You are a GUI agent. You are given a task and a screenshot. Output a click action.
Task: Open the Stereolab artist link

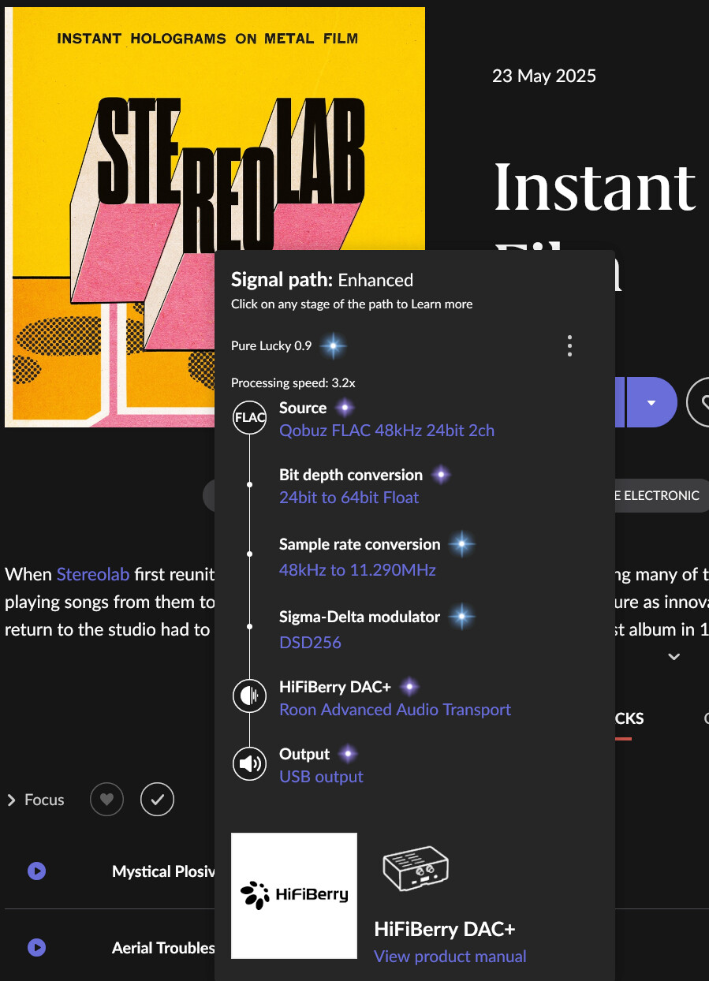click(x=92, y=574)
